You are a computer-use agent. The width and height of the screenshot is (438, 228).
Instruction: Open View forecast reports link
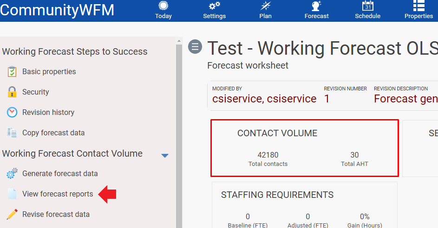pyautogui.click(x=58, y=194)
